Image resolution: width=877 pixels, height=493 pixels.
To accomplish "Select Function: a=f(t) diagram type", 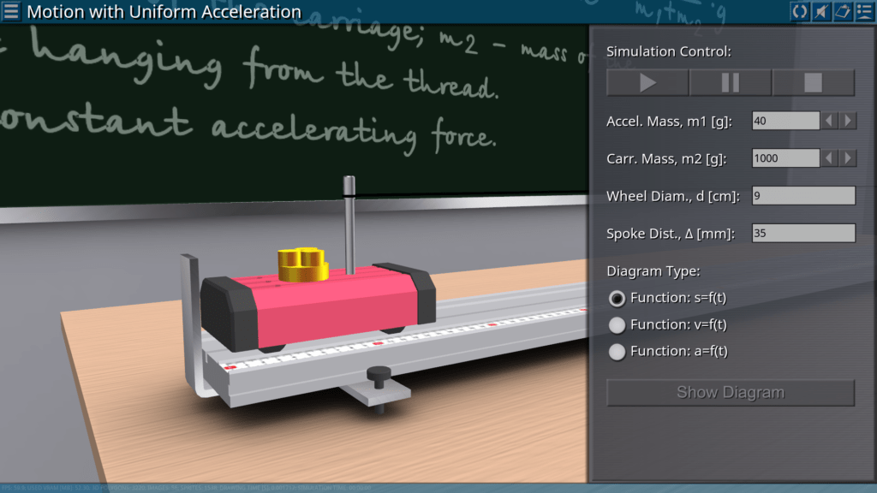I will pos(617,351).
